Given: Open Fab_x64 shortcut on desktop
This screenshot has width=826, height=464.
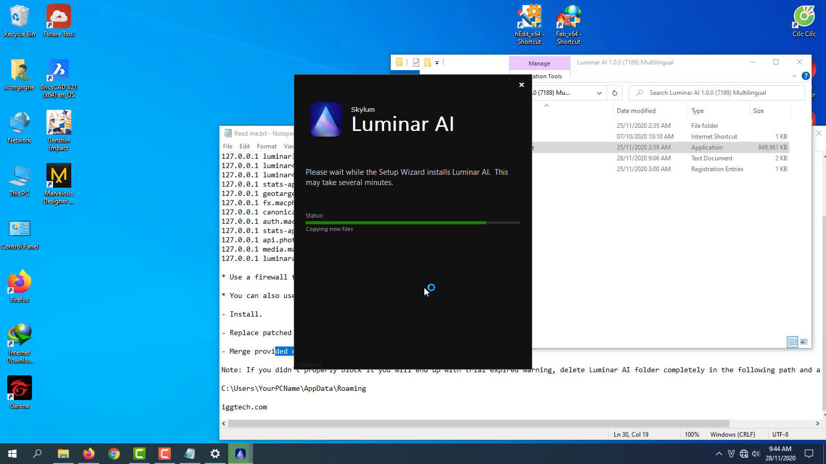Looking at the screenshot, I should tap(568, 25).
